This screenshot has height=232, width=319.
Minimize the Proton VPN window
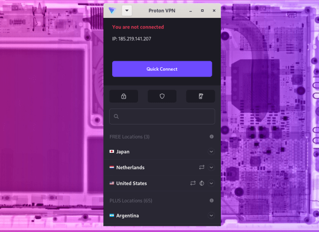190,11
